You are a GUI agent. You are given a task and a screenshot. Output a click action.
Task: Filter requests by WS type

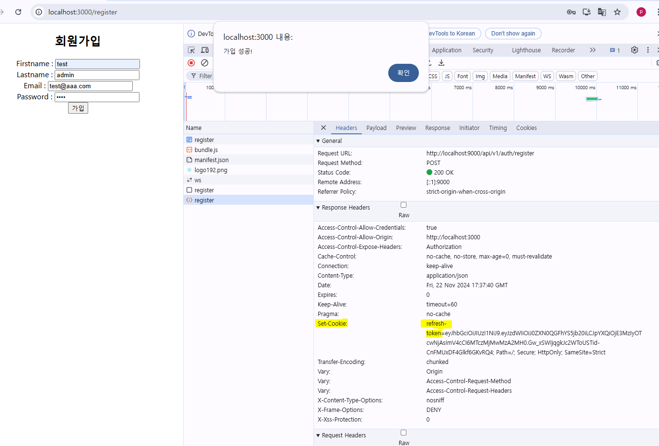pos(547,76)
